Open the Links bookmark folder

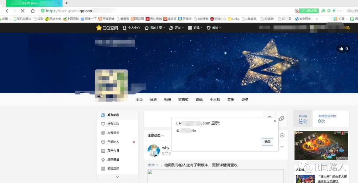click(234, 19)
